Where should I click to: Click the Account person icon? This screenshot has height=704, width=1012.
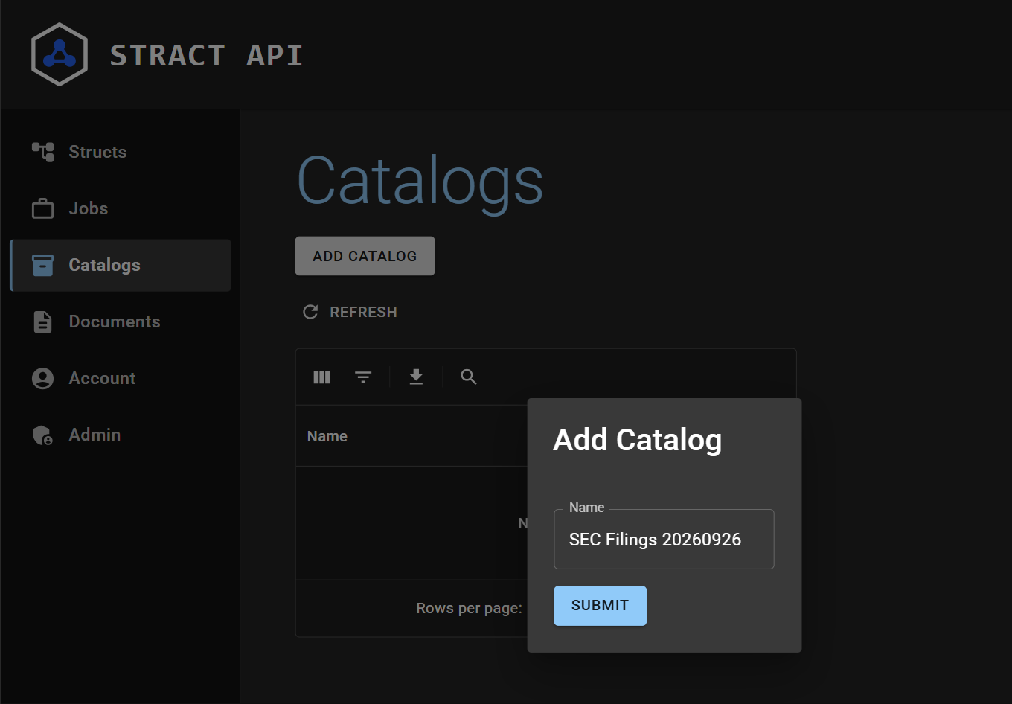pyautogui.click(x=43, y=378)
